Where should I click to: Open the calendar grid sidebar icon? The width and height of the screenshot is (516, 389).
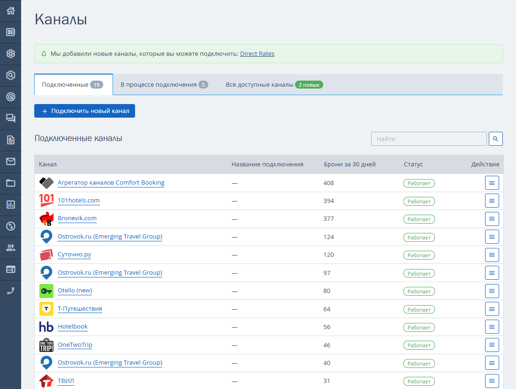click(x=10, y=32)
